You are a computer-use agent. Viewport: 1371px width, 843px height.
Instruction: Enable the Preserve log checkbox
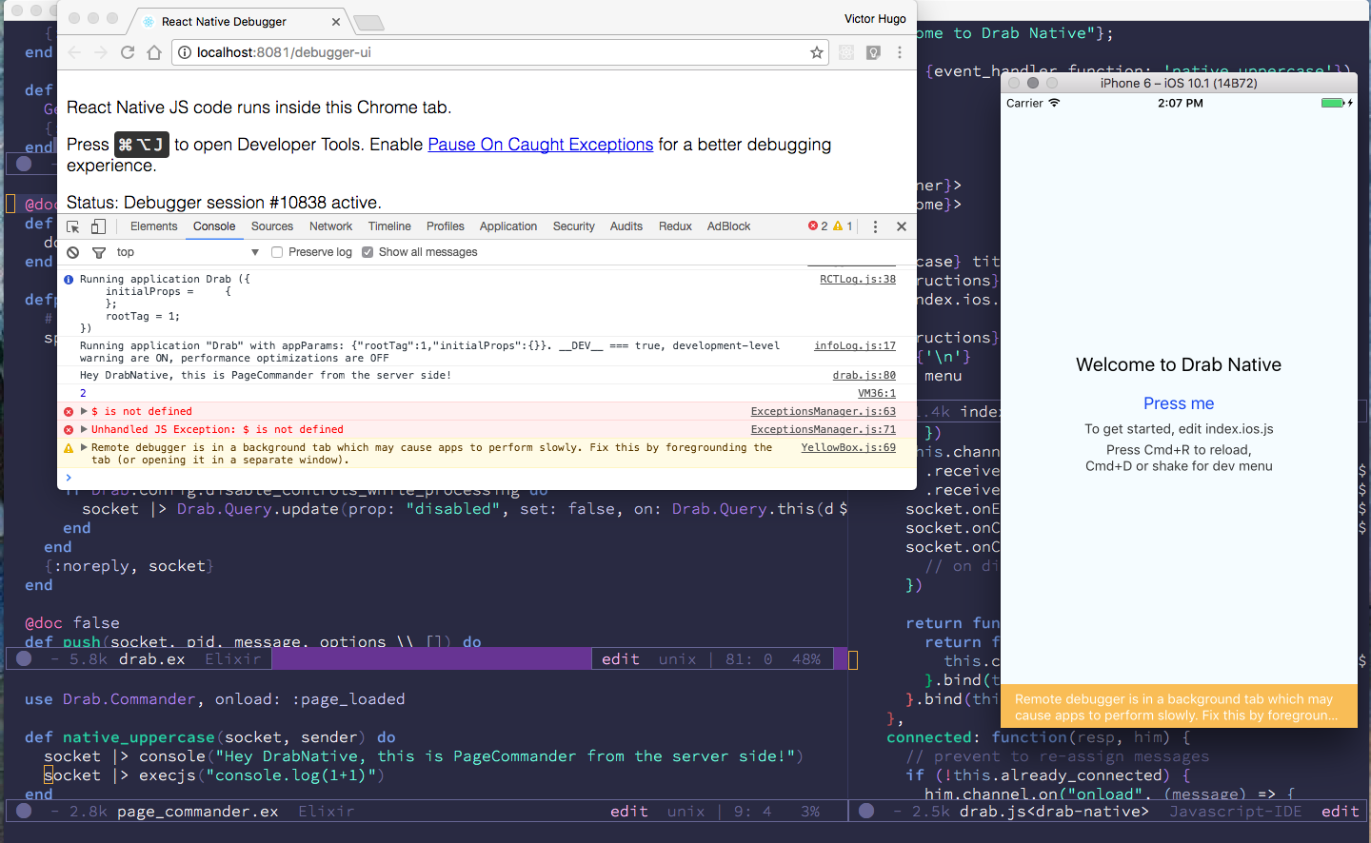(277, 252)
